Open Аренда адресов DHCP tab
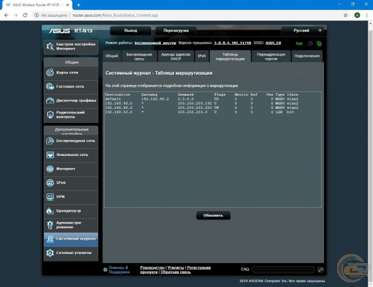This screenshot has width=373, height=287. pos(176,56)
